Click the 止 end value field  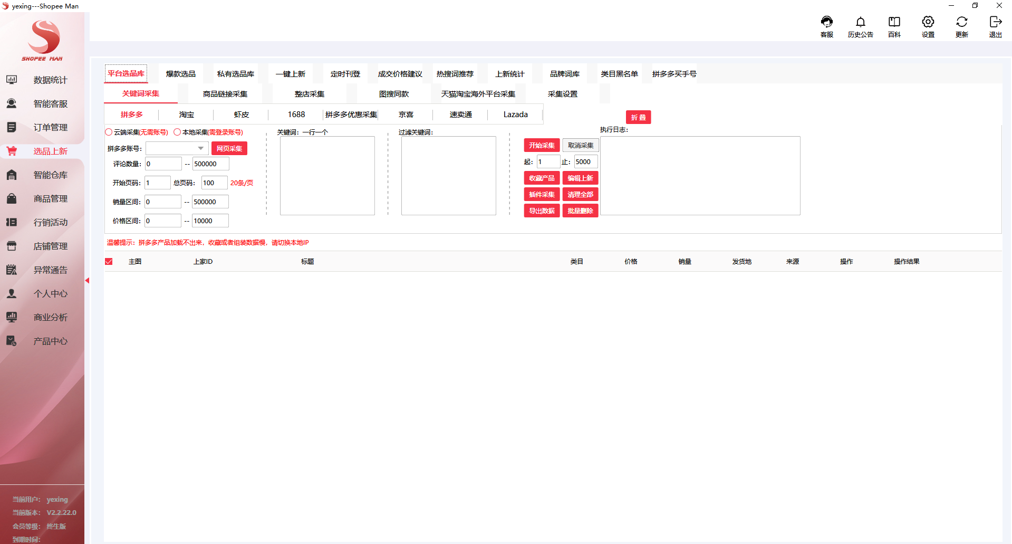pyautogui.click(x=586, y=161)
